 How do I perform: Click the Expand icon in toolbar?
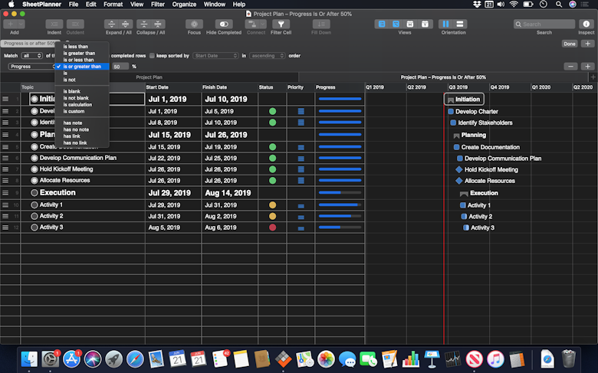point(111,24)
